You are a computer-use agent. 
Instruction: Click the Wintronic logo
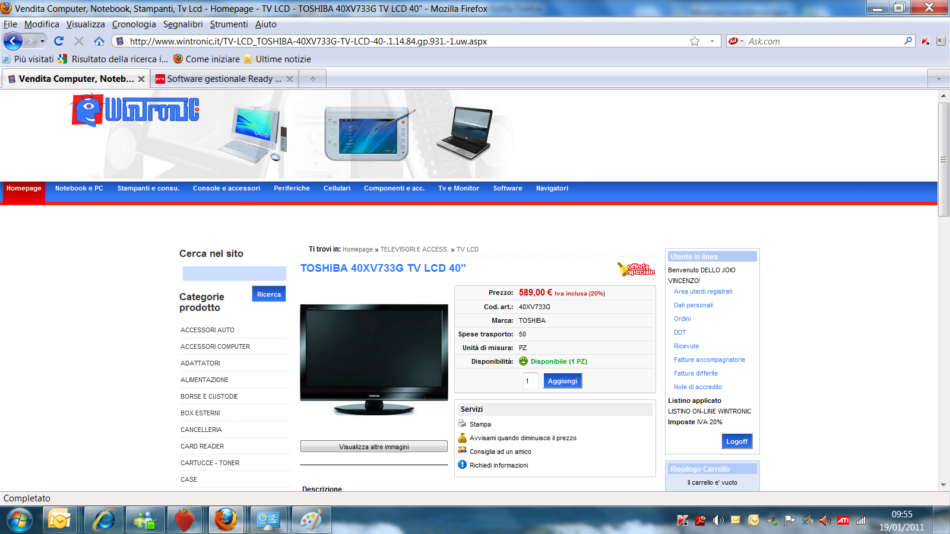coord(136,110)
